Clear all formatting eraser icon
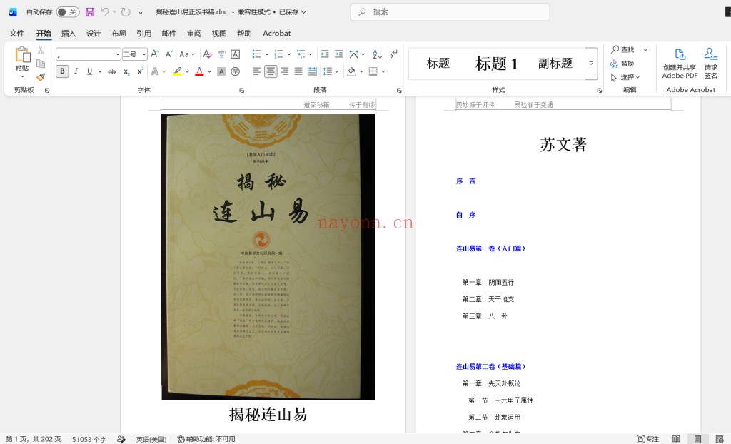Image resolution: width=731 pixels, height=444 pixels. [x=208, y=54]
